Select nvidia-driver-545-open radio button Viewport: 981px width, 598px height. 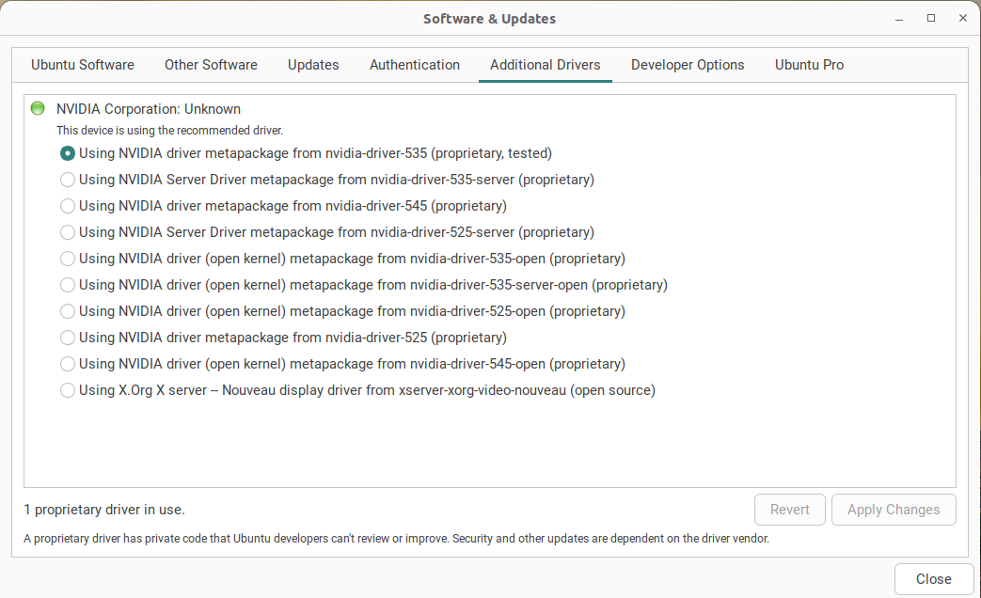pos(68,364)
